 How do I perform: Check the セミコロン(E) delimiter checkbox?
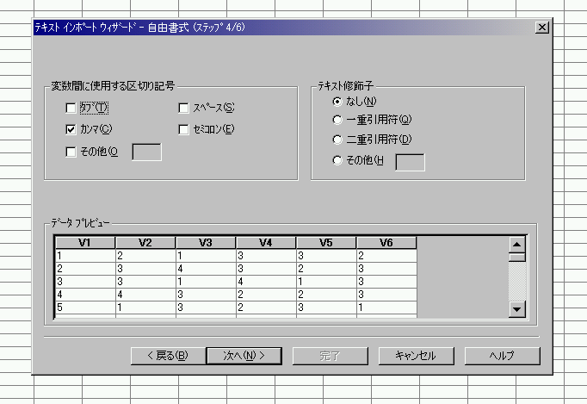coord(184,130)
